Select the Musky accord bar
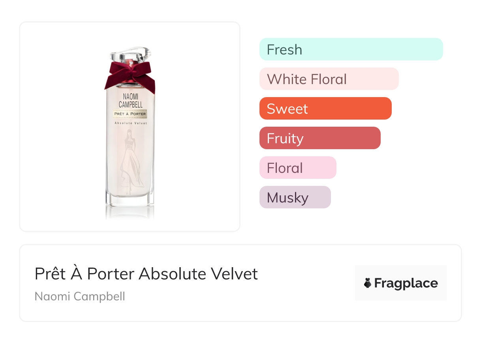The width and height of the screenshot is (481, 341). [x=295, y=197]
